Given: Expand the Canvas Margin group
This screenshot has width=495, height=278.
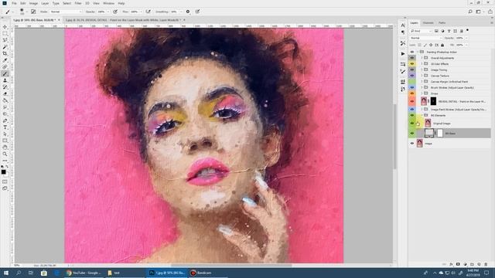Looking at the screenshot, I should [422, 82].
